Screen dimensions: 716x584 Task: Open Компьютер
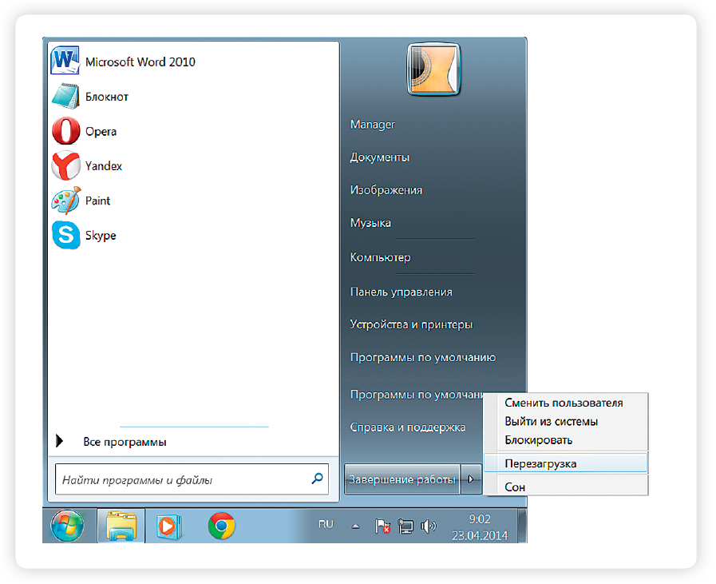click(x=380, y=257)
